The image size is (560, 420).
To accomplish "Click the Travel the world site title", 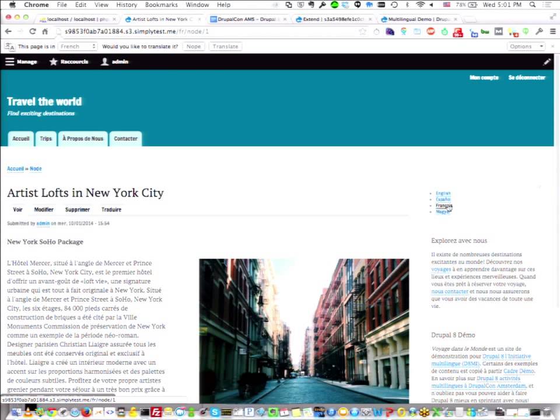I will [x=44, y=101].
